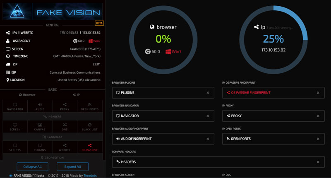Open the Scripts test tile

[x=15, y=147]
